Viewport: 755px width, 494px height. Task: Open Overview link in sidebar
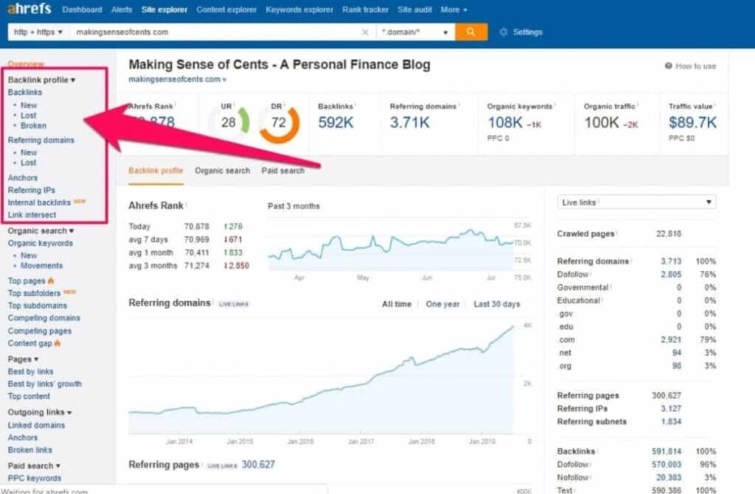coord(26,64)
